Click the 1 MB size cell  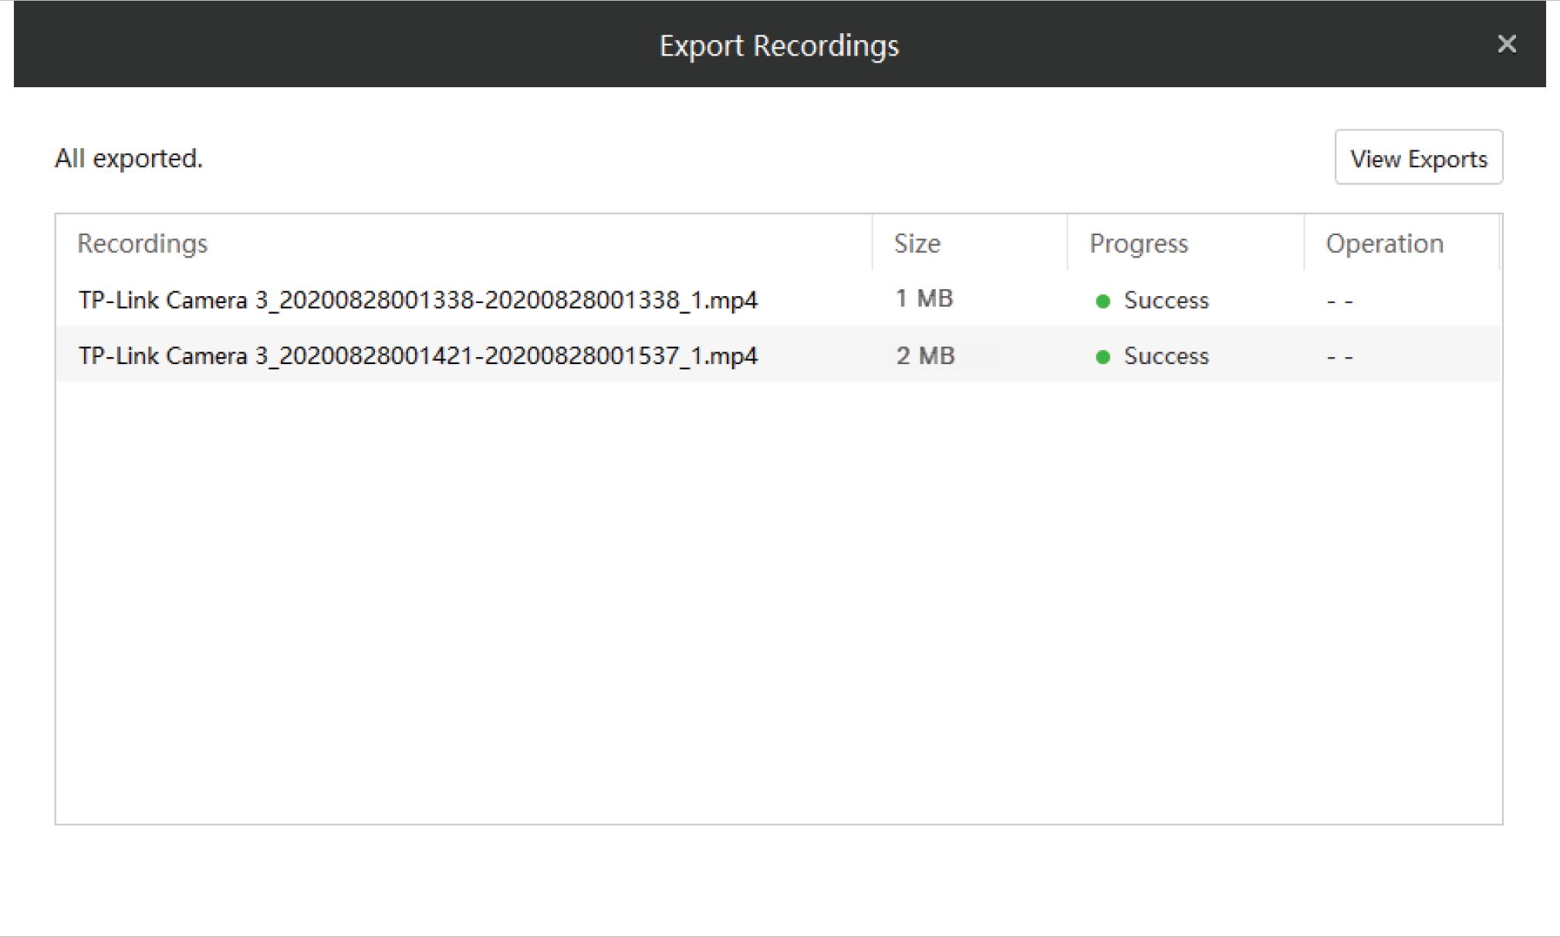tap(924, 298)
